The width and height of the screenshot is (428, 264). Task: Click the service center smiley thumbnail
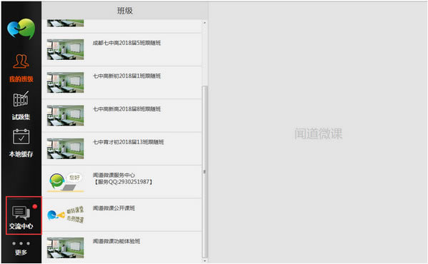(x=66, y=182)
